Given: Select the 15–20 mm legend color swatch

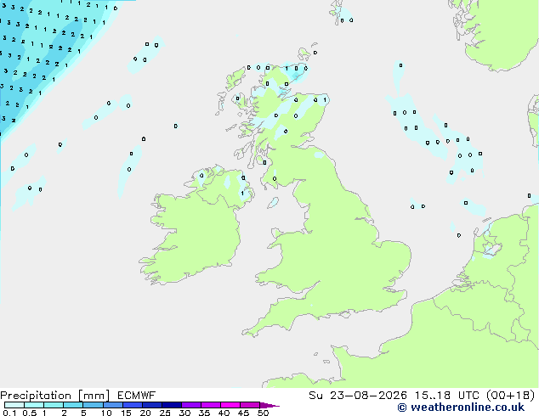Looking at the screenshot, I should (132, 405).
